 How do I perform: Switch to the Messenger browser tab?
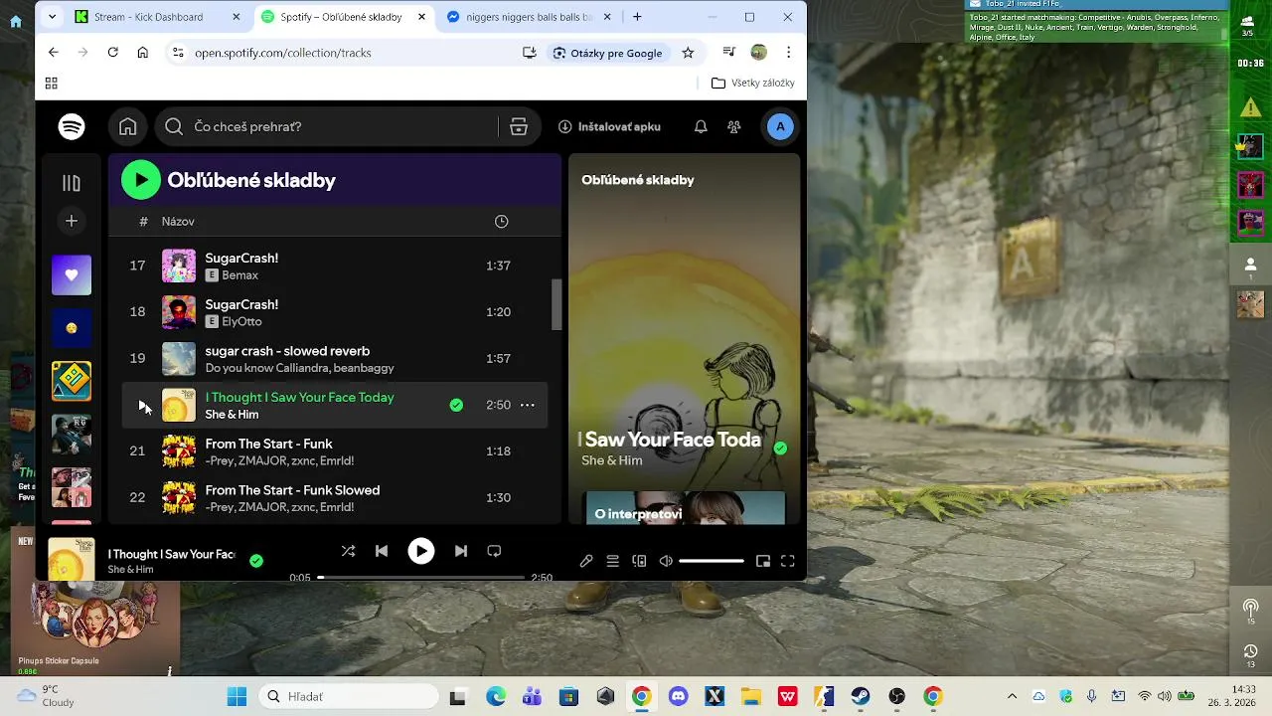(529, 17)
